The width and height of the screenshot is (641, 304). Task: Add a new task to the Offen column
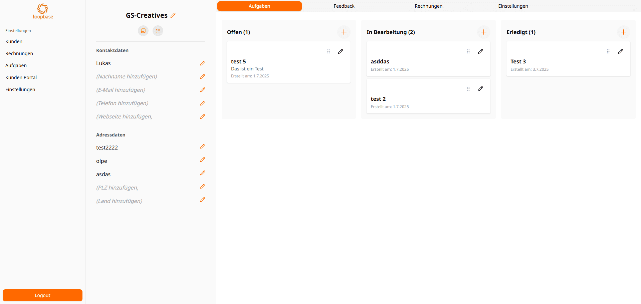point(344,32)
